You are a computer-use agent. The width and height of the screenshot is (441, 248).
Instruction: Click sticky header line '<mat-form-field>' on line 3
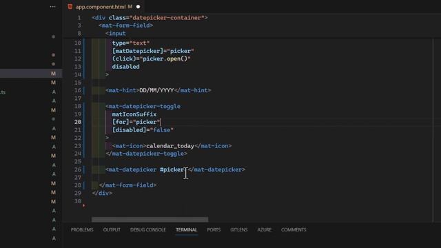(x=125, y=25)
